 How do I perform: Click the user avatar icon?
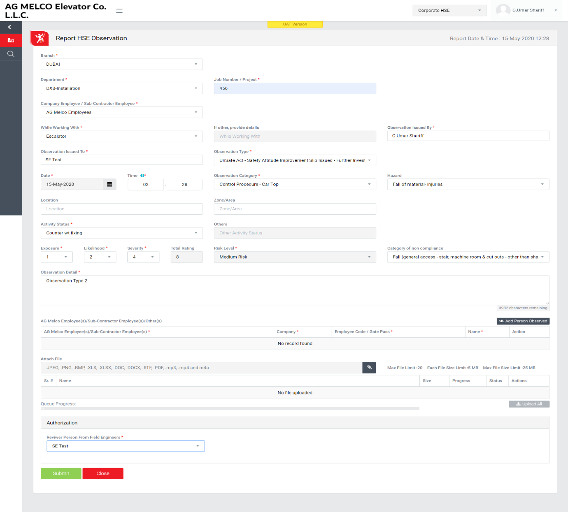pyautogui.click(x=503, y=10)
